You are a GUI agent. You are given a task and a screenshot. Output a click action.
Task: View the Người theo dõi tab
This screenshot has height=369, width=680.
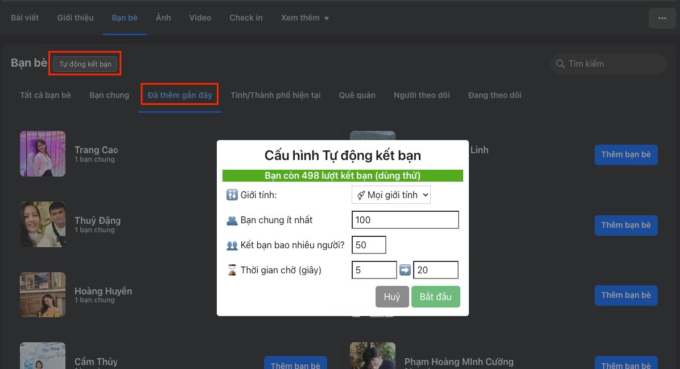pos(422,95)
